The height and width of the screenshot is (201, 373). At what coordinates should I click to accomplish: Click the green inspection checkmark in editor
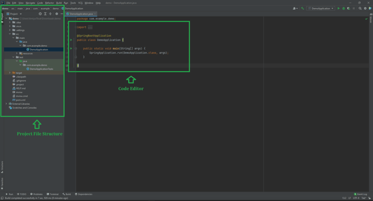366,19
